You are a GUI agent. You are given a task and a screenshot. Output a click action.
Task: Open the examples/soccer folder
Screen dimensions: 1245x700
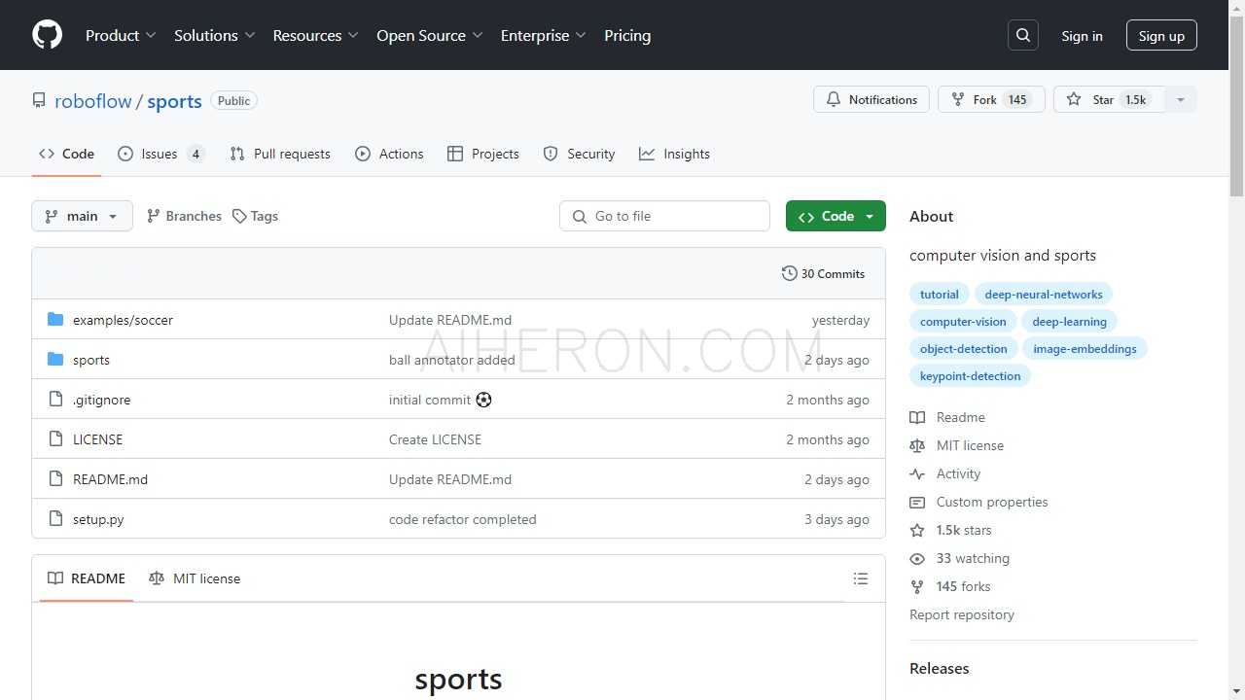[x=123, y=320]
